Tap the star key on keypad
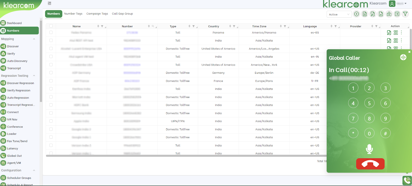412x186 pixels. click(x=353, y=133)
